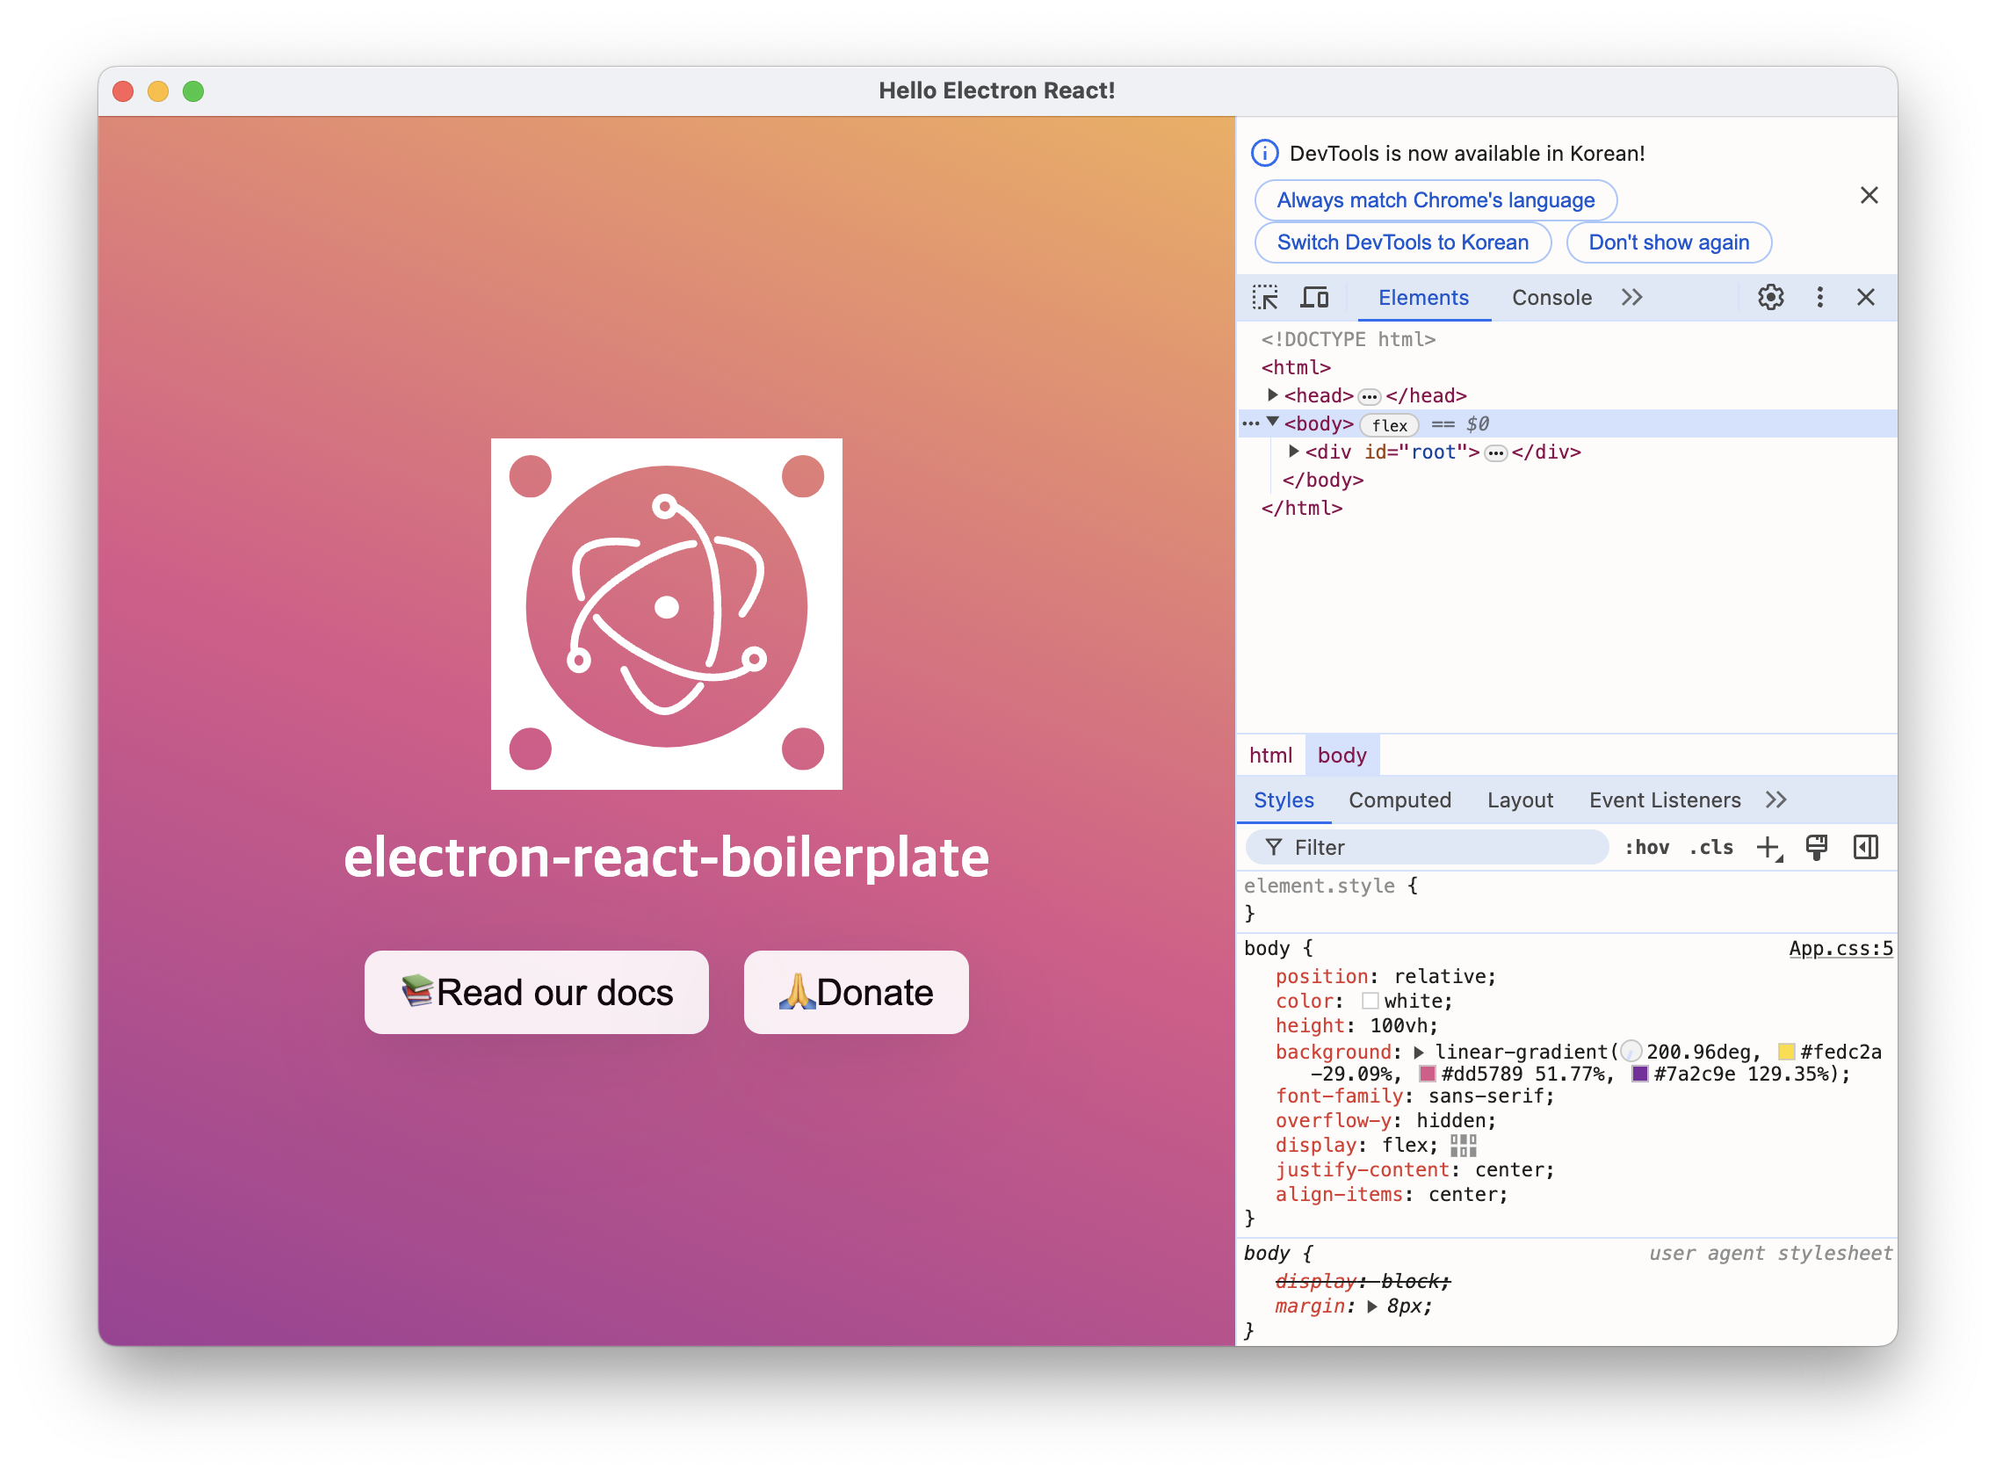Show more DevTools tabs via the chevron
1996x1476 pixels.
click(x=1631, y=298)
